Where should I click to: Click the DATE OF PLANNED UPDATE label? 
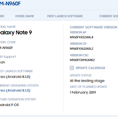coord(88,87)
